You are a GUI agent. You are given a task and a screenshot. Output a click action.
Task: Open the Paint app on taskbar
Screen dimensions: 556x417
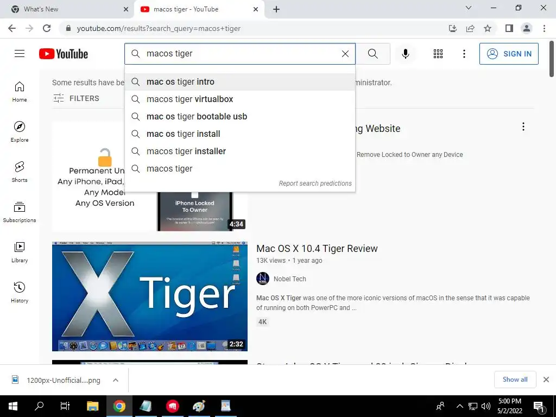coord(199,406)
